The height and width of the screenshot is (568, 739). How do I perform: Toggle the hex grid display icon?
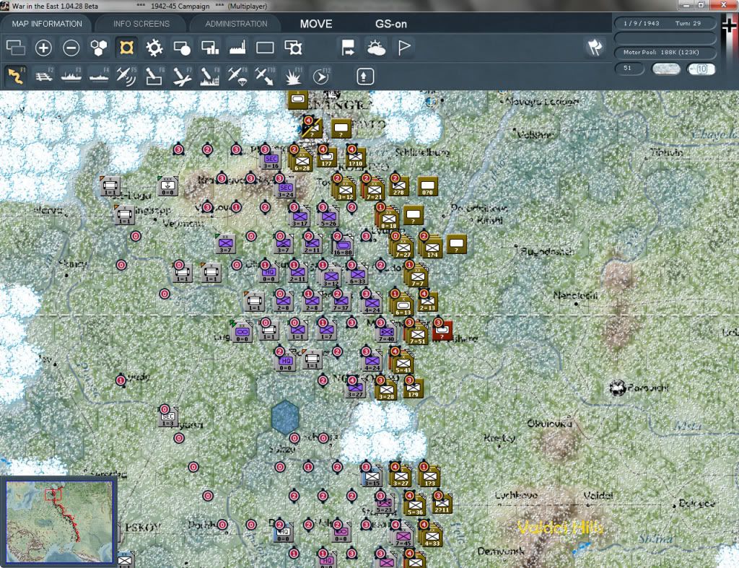(x=98, y=48)
